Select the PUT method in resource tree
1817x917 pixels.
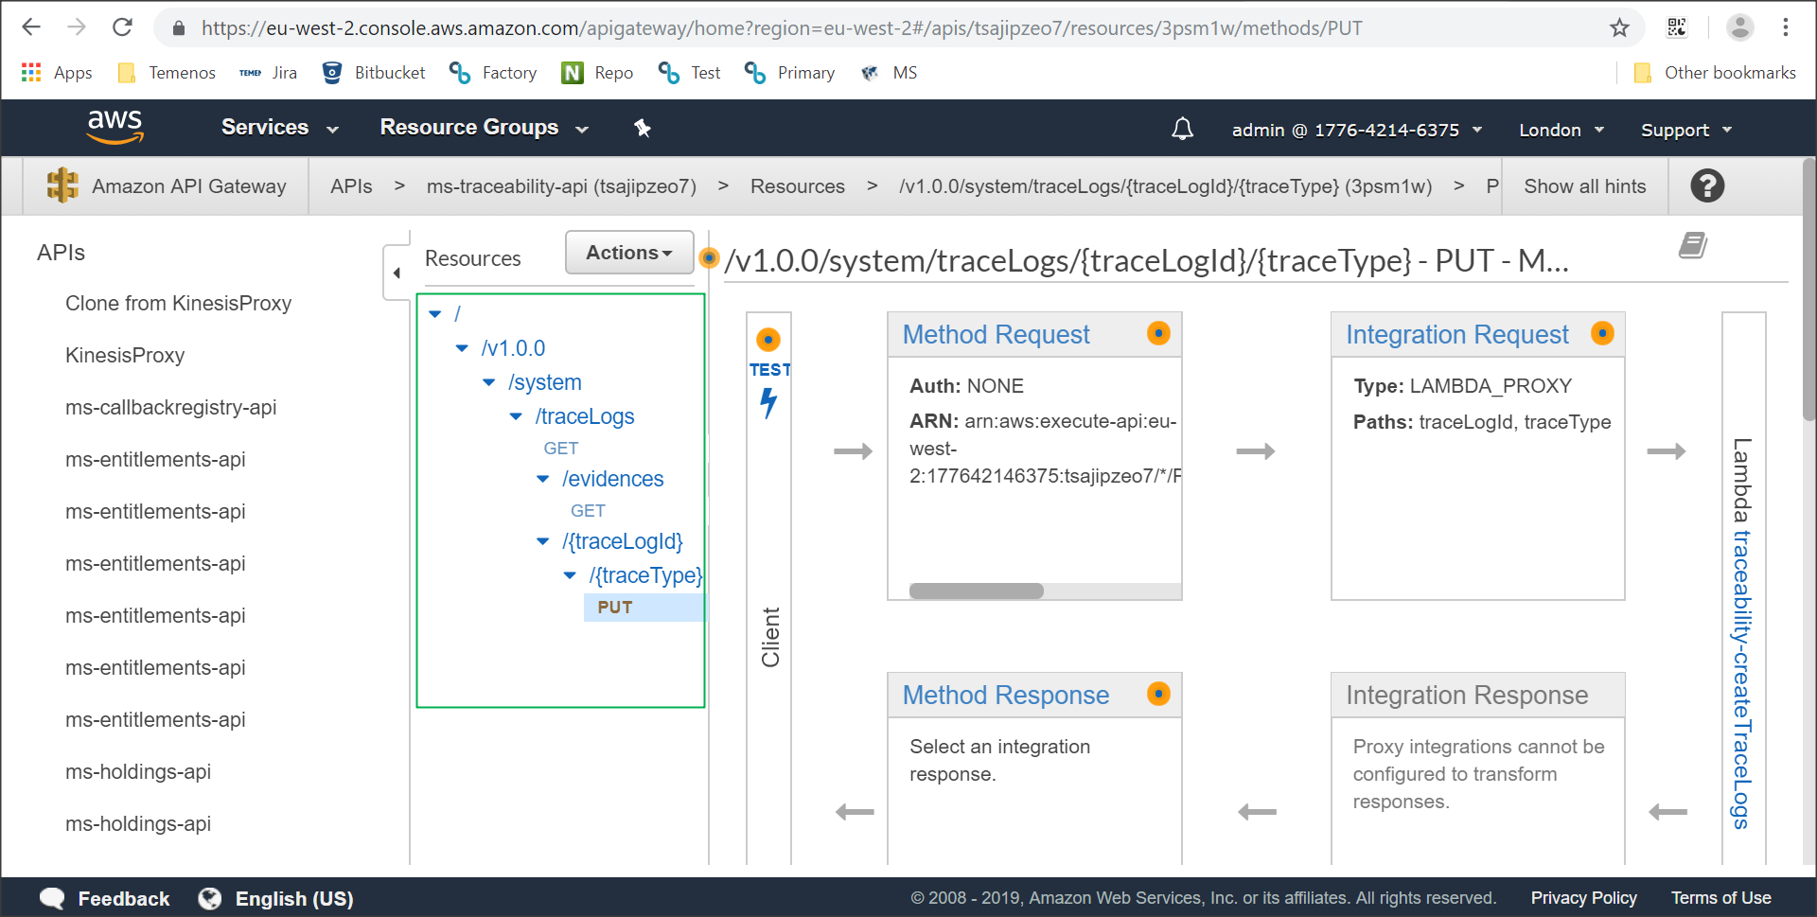615,608
